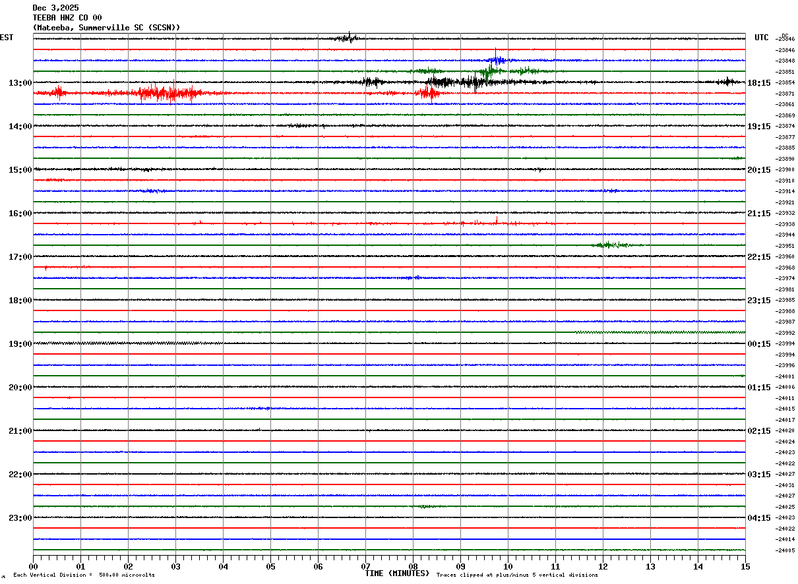Click the DC offset value -23854
The image size is (798, 584).
785,83
